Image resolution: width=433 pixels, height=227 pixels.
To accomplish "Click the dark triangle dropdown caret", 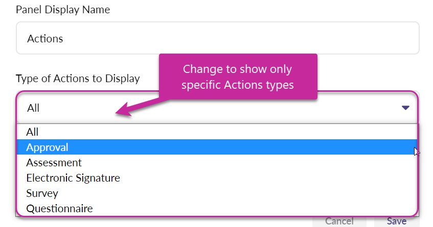I will [x=405, y=108].
